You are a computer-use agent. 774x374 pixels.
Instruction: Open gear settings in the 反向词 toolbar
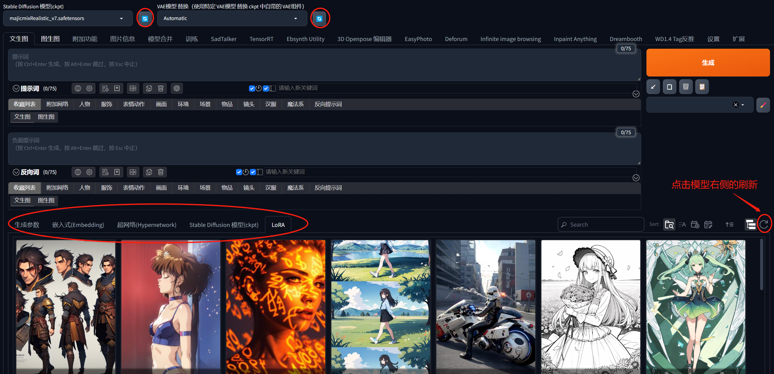[x=89, y=172]
